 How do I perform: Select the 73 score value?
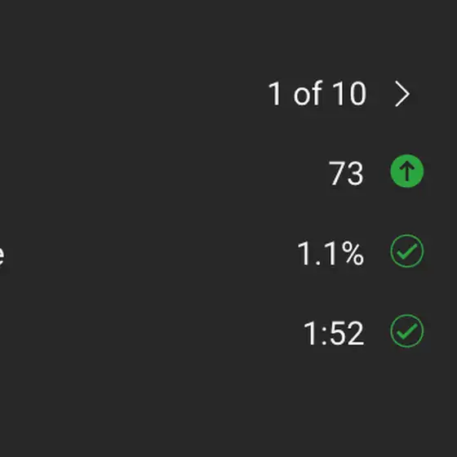tap(346, 173)
